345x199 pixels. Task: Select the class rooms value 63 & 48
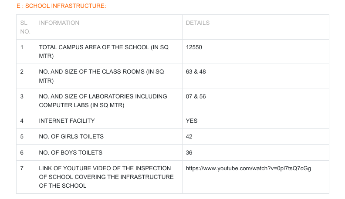coord(196,71)
